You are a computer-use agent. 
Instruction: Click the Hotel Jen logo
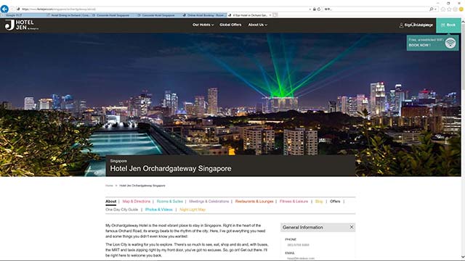(x=22, y=25)
